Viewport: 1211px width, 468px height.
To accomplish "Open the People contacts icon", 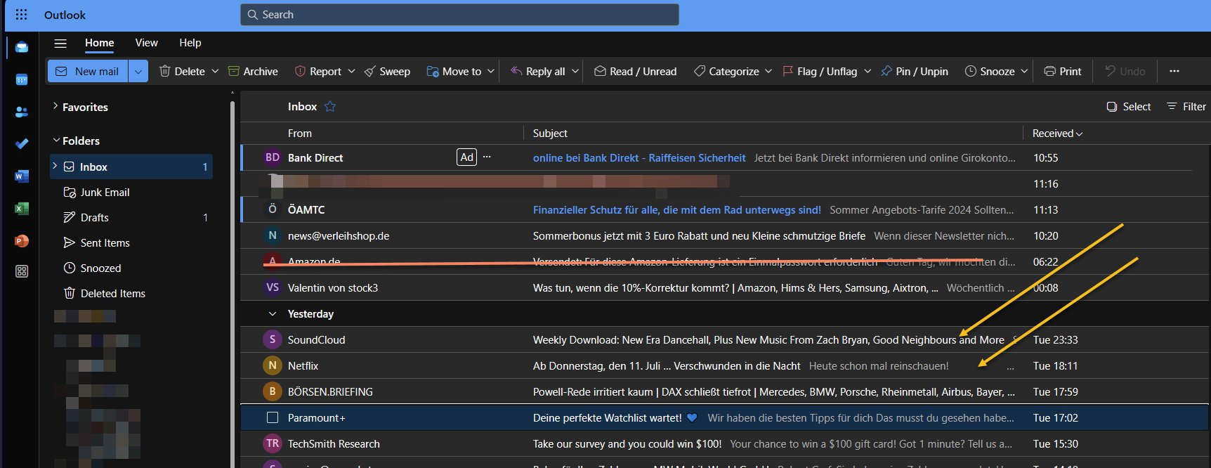I will point(22,112).
